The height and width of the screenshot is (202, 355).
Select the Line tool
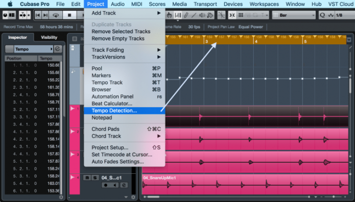194,15
